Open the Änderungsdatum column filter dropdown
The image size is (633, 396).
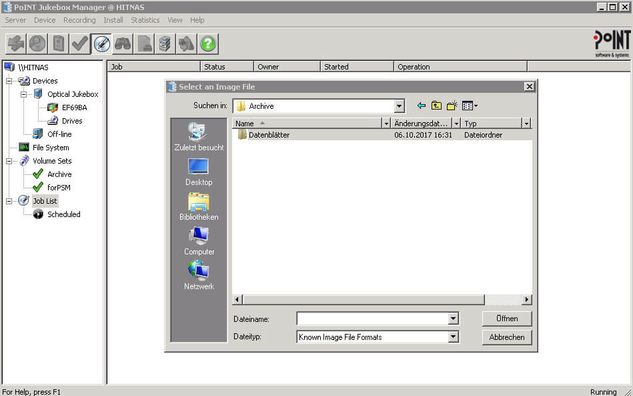coord(456,124)
